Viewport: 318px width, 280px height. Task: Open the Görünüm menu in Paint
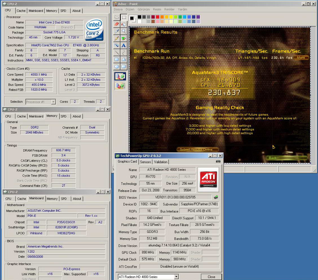click(x=143, y=9)
